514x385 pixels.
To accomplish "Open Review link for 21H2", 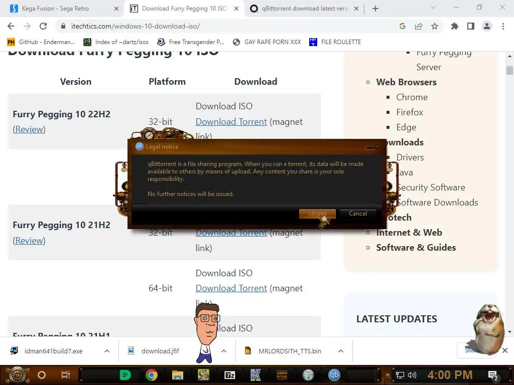I will tap(29, 241).
